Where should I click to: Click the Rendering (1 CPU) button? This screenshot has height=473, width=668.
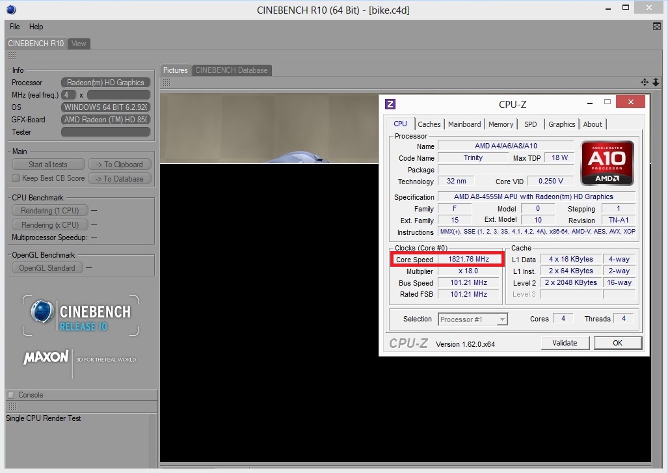[50, 211]
